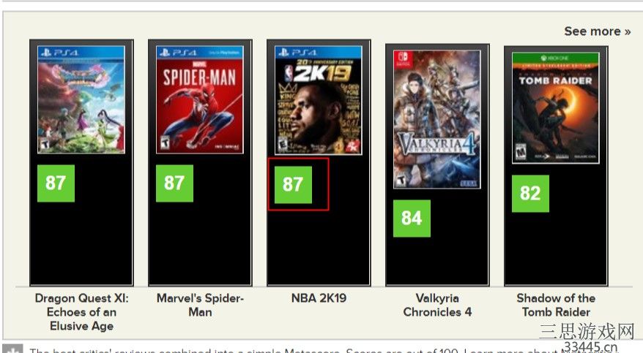Click the NBA 2K19 cover art
The height and width of the screenshot is (353, 643).
pyautogui.click(x=319, y=100)
